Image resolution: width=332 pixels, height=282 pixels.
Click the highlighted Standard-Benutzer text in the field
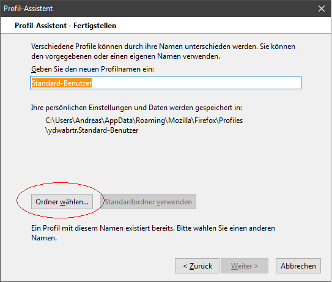coord(62,83)
